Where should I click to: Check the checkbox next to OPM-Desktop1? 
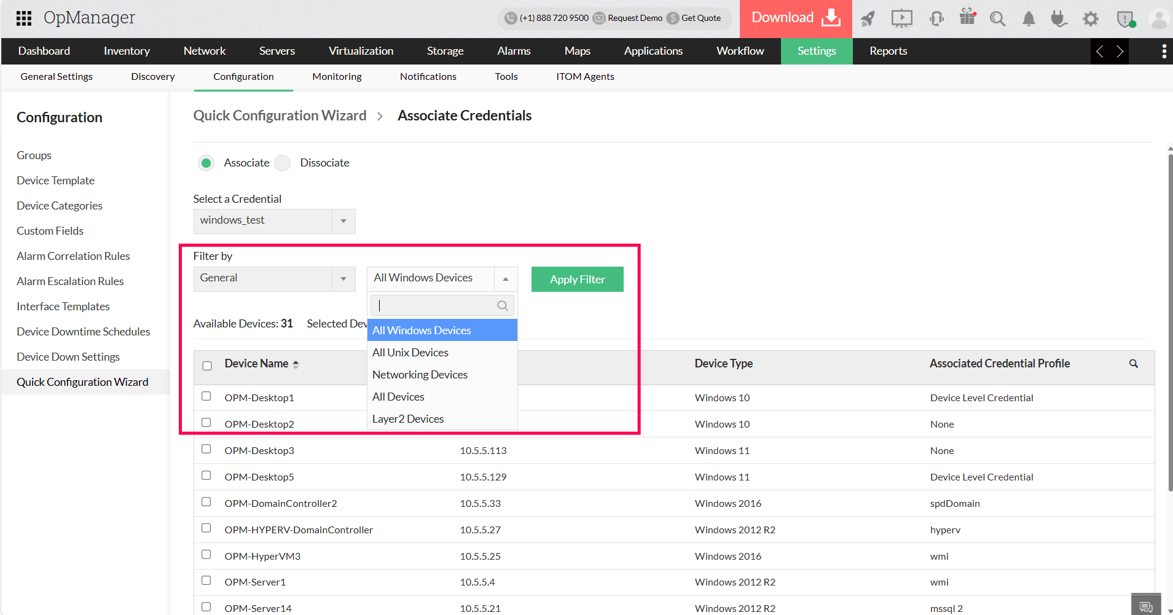[206, 396]
